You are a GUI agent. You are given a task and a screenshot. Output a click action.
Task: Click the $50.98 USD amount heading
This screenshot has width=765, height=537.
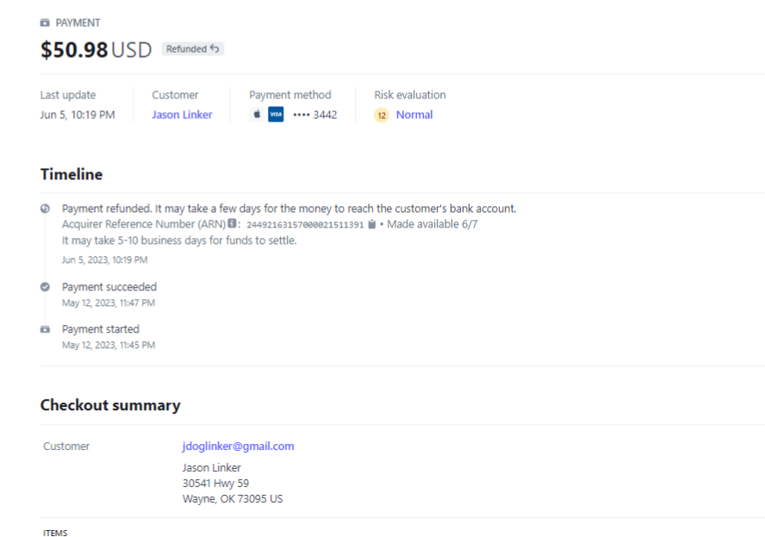pos(96,50)
